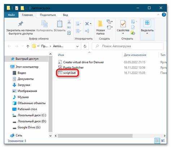
Task: Open the Файл menu tab
Action: click(11, 15)
